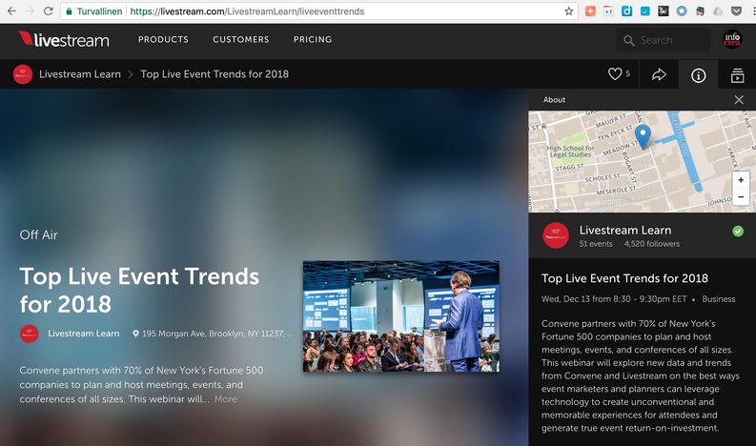The height and width of the screenshot is (446, 756).
Task: Click the map location pin
Action: (x=643, y=136)
